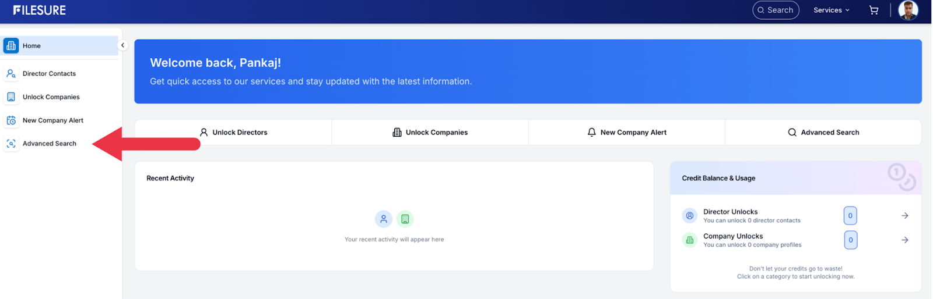Click the Director Contacts sidebar icon
Screen dimensions: 933x299
(11, 74)
